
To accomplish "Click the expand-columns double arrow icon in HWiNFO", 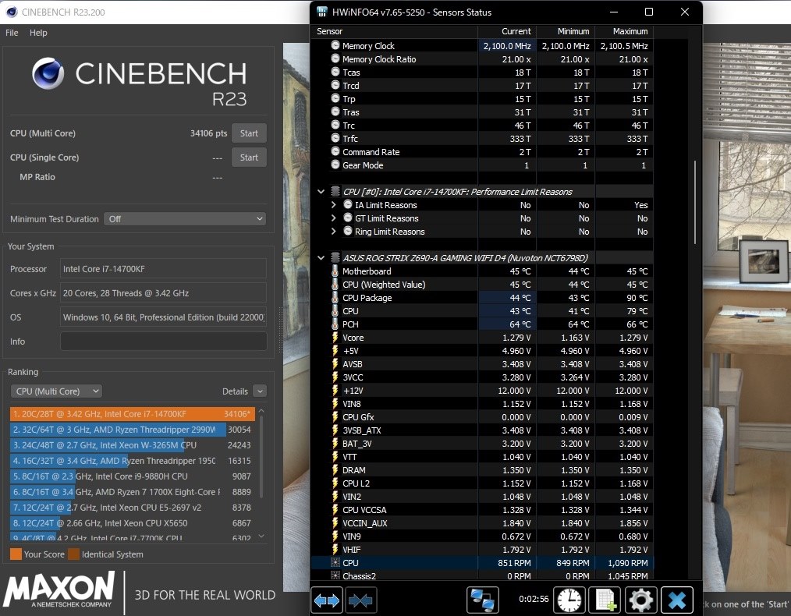I will tap(327, 600).
